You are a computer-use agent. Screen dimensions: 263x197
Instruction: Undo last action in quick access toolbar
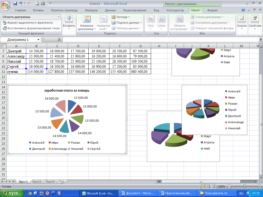click(21, 3)
